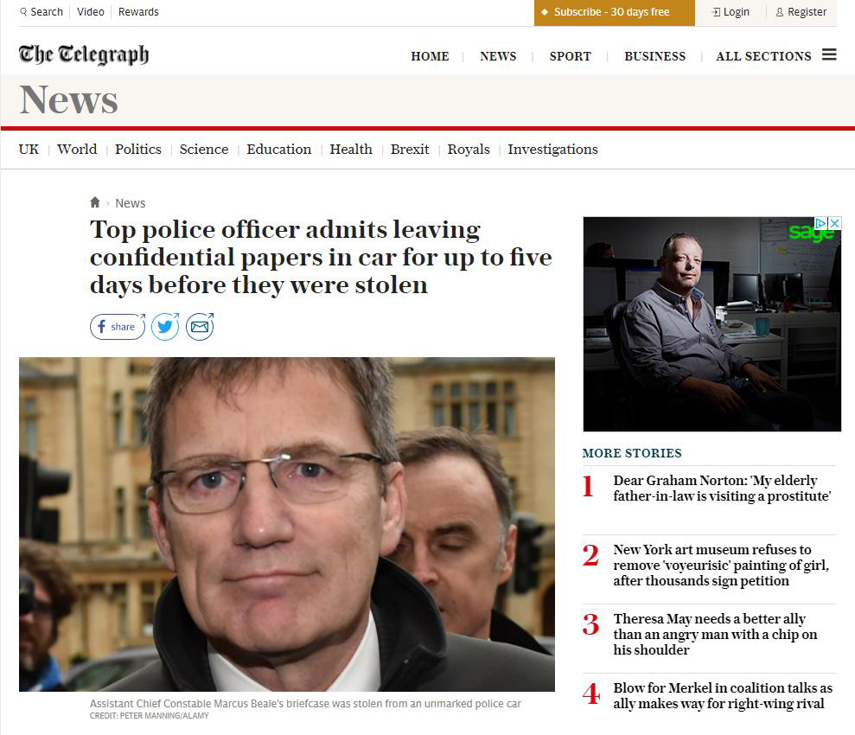Switch to the Brexit section tab

(410, 150)
